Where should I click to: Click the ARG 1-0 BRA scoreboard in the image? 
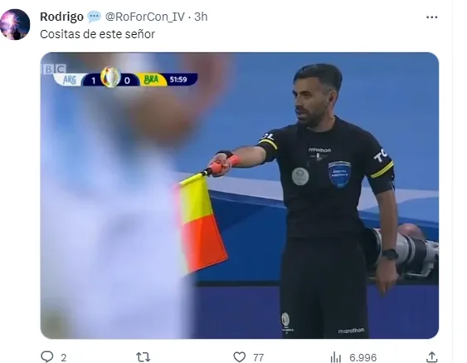125,79
